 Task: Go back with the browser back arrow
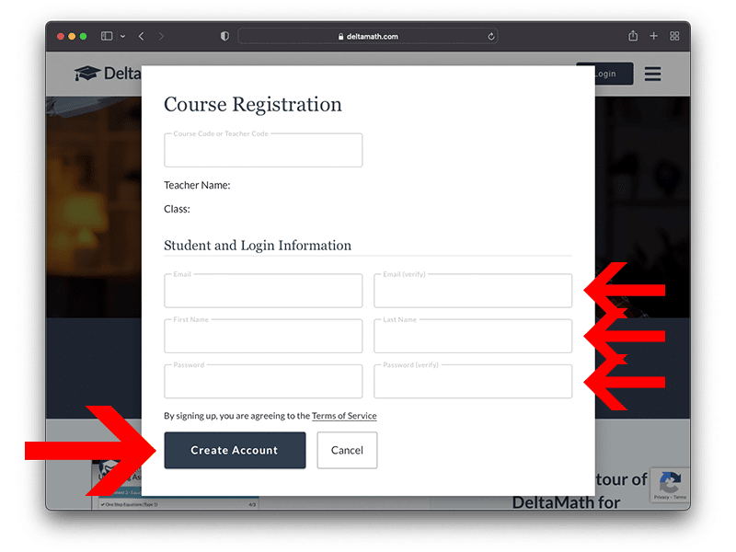point(142,36)
